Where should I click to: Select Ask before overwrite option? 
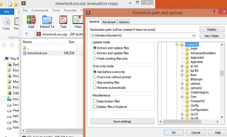coord(95,72)
